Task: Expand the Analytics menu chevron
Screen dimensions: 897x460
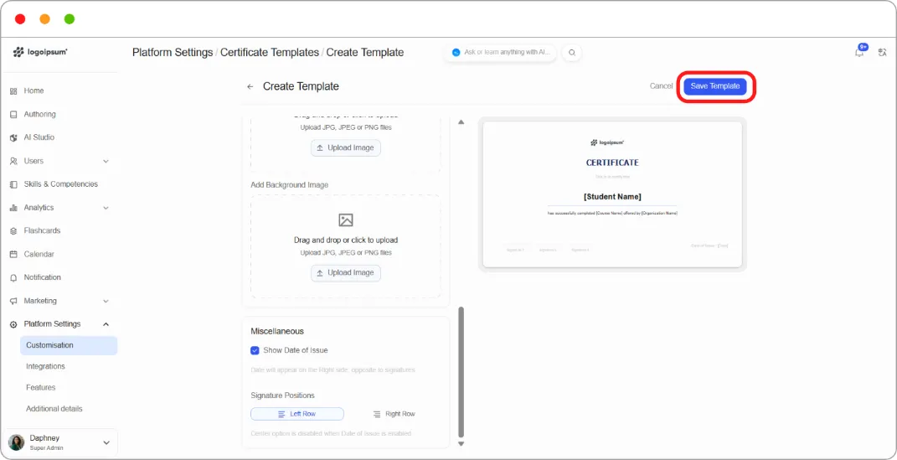Action: pyautogui.click(x=106, y=208)
